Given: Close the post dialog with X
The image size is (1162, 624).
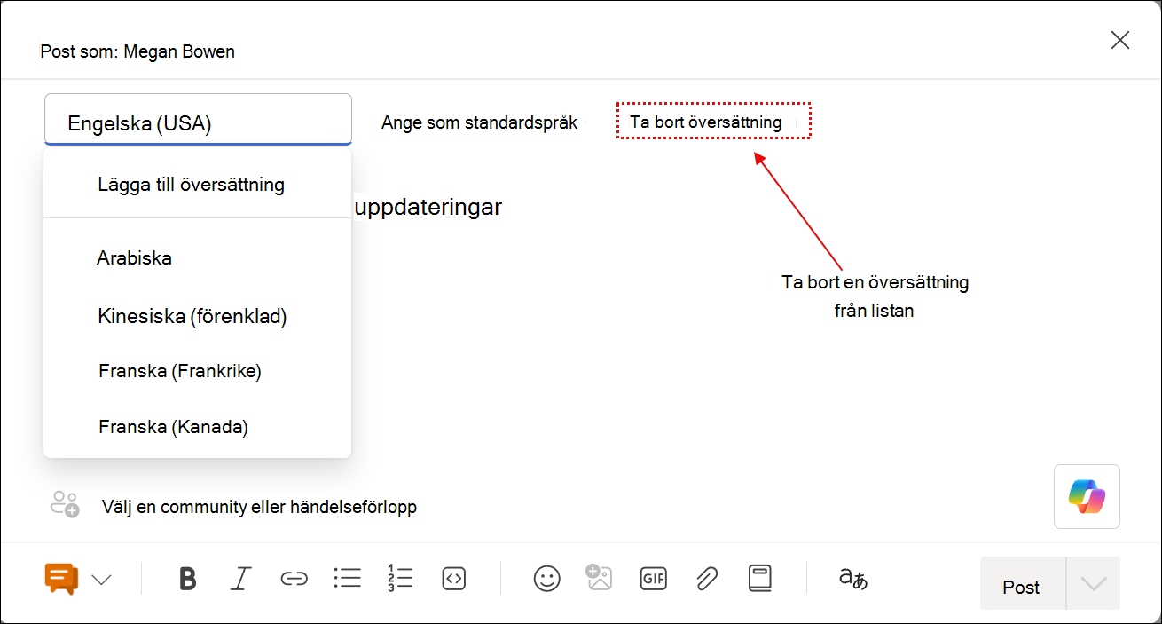Looking at the screenshot, I should pyautogui.click(x=1120, y=40).
